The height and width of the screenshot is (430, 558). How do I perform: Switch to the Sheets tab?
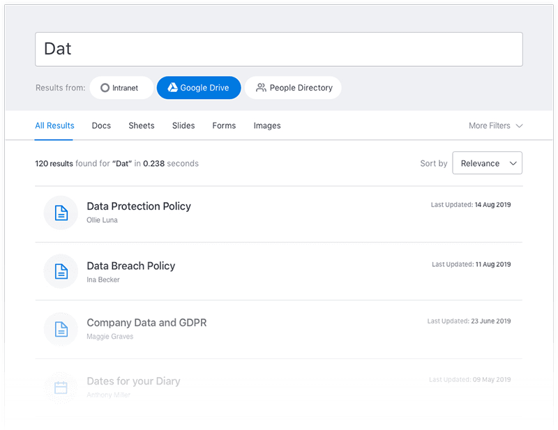point(142,125)
